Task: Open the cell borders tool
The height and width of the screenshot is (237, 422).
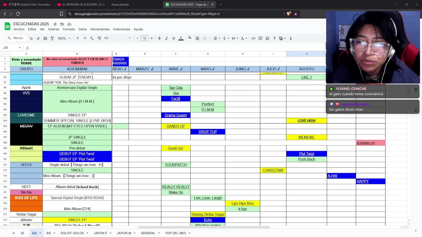Action: [197, 38]
